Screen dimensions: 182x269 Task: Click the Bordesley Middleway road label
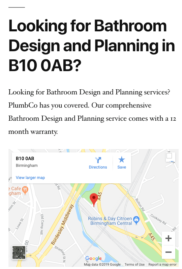tap(62, 225)
